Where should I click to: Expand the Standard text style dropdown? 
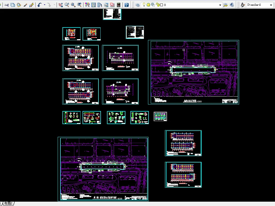tap(271, 5)
